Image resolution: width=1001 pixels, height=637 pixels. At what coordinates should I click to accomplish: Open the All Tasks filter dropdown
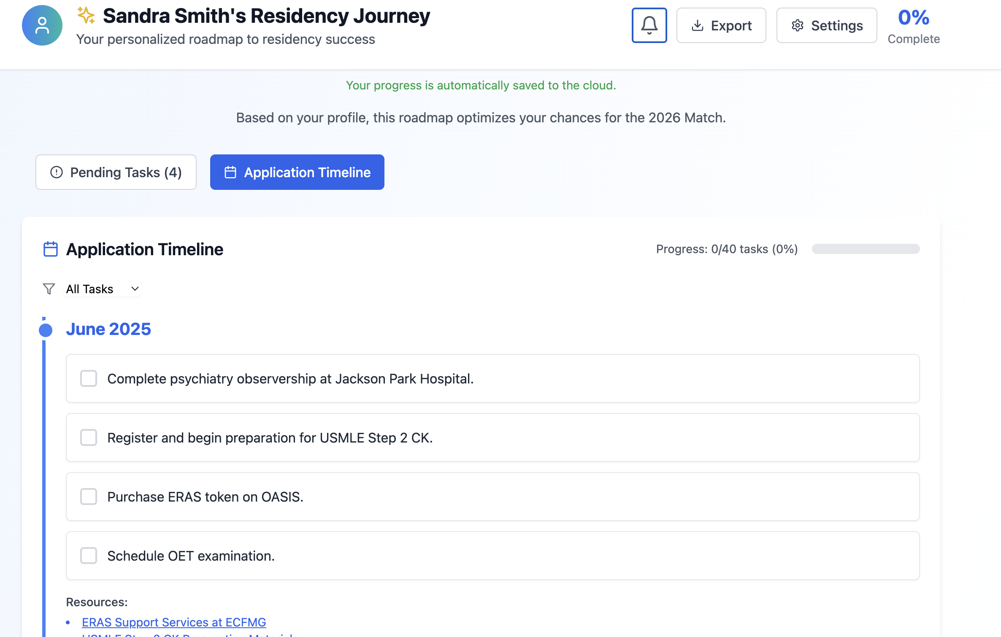tap(101, 289)
